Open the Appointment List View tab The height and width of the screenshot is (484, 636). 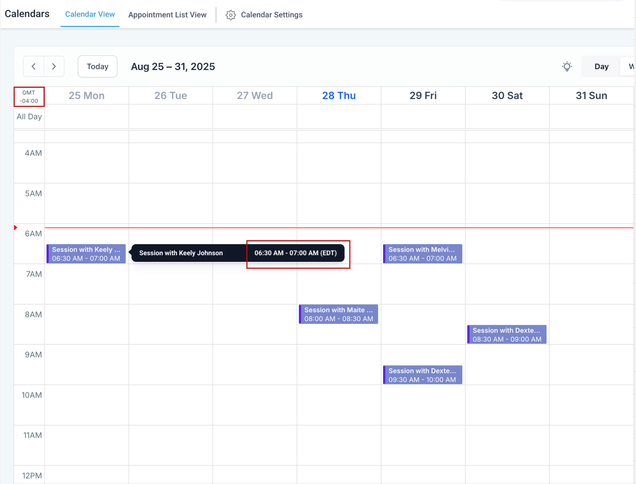click(x=167, y=15)
